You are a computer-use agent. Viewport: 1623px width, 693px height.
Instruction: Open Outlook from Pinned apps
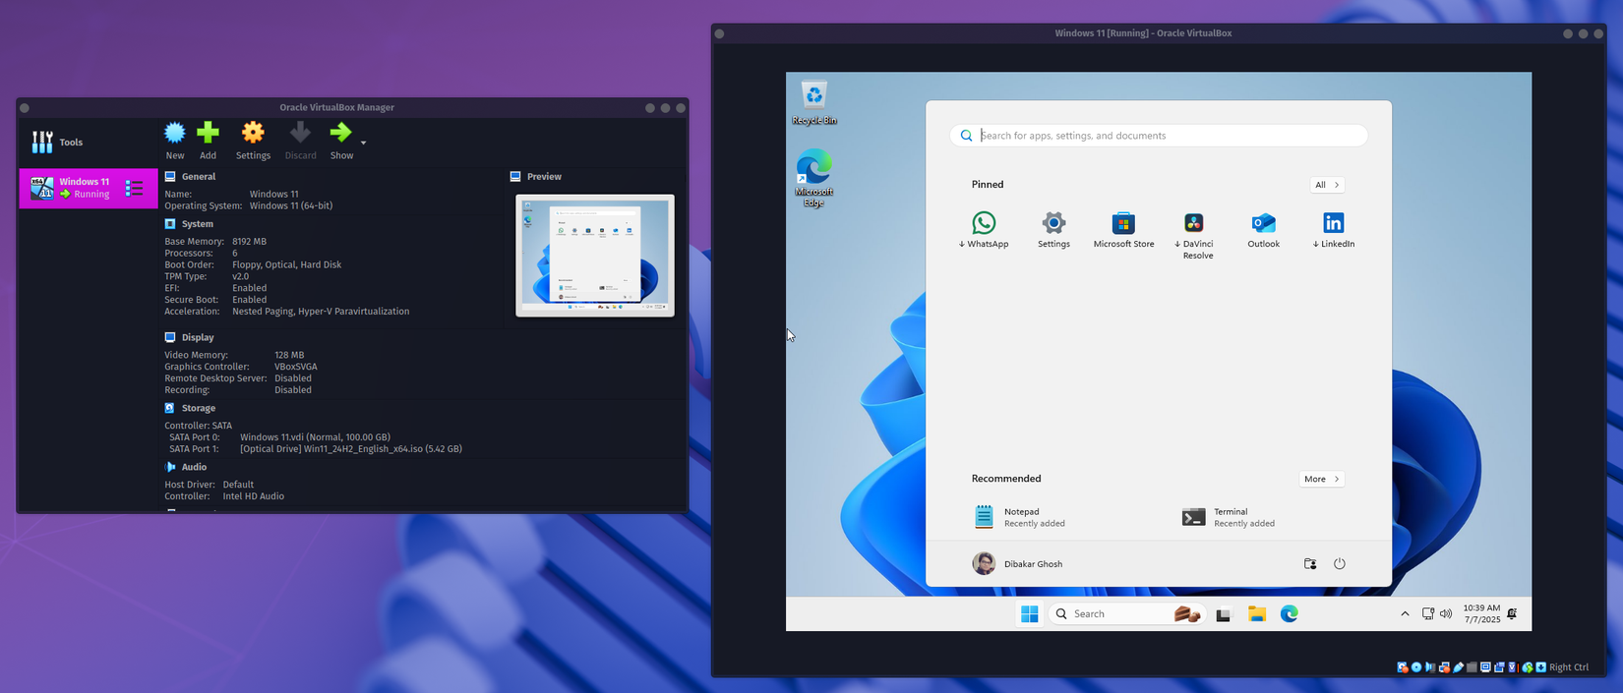(1264, 230)
